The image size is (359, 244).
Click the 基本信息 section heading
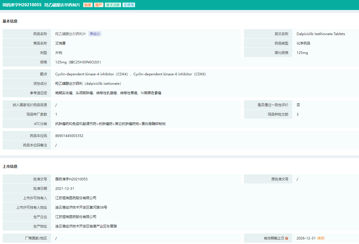click(10, 21)
